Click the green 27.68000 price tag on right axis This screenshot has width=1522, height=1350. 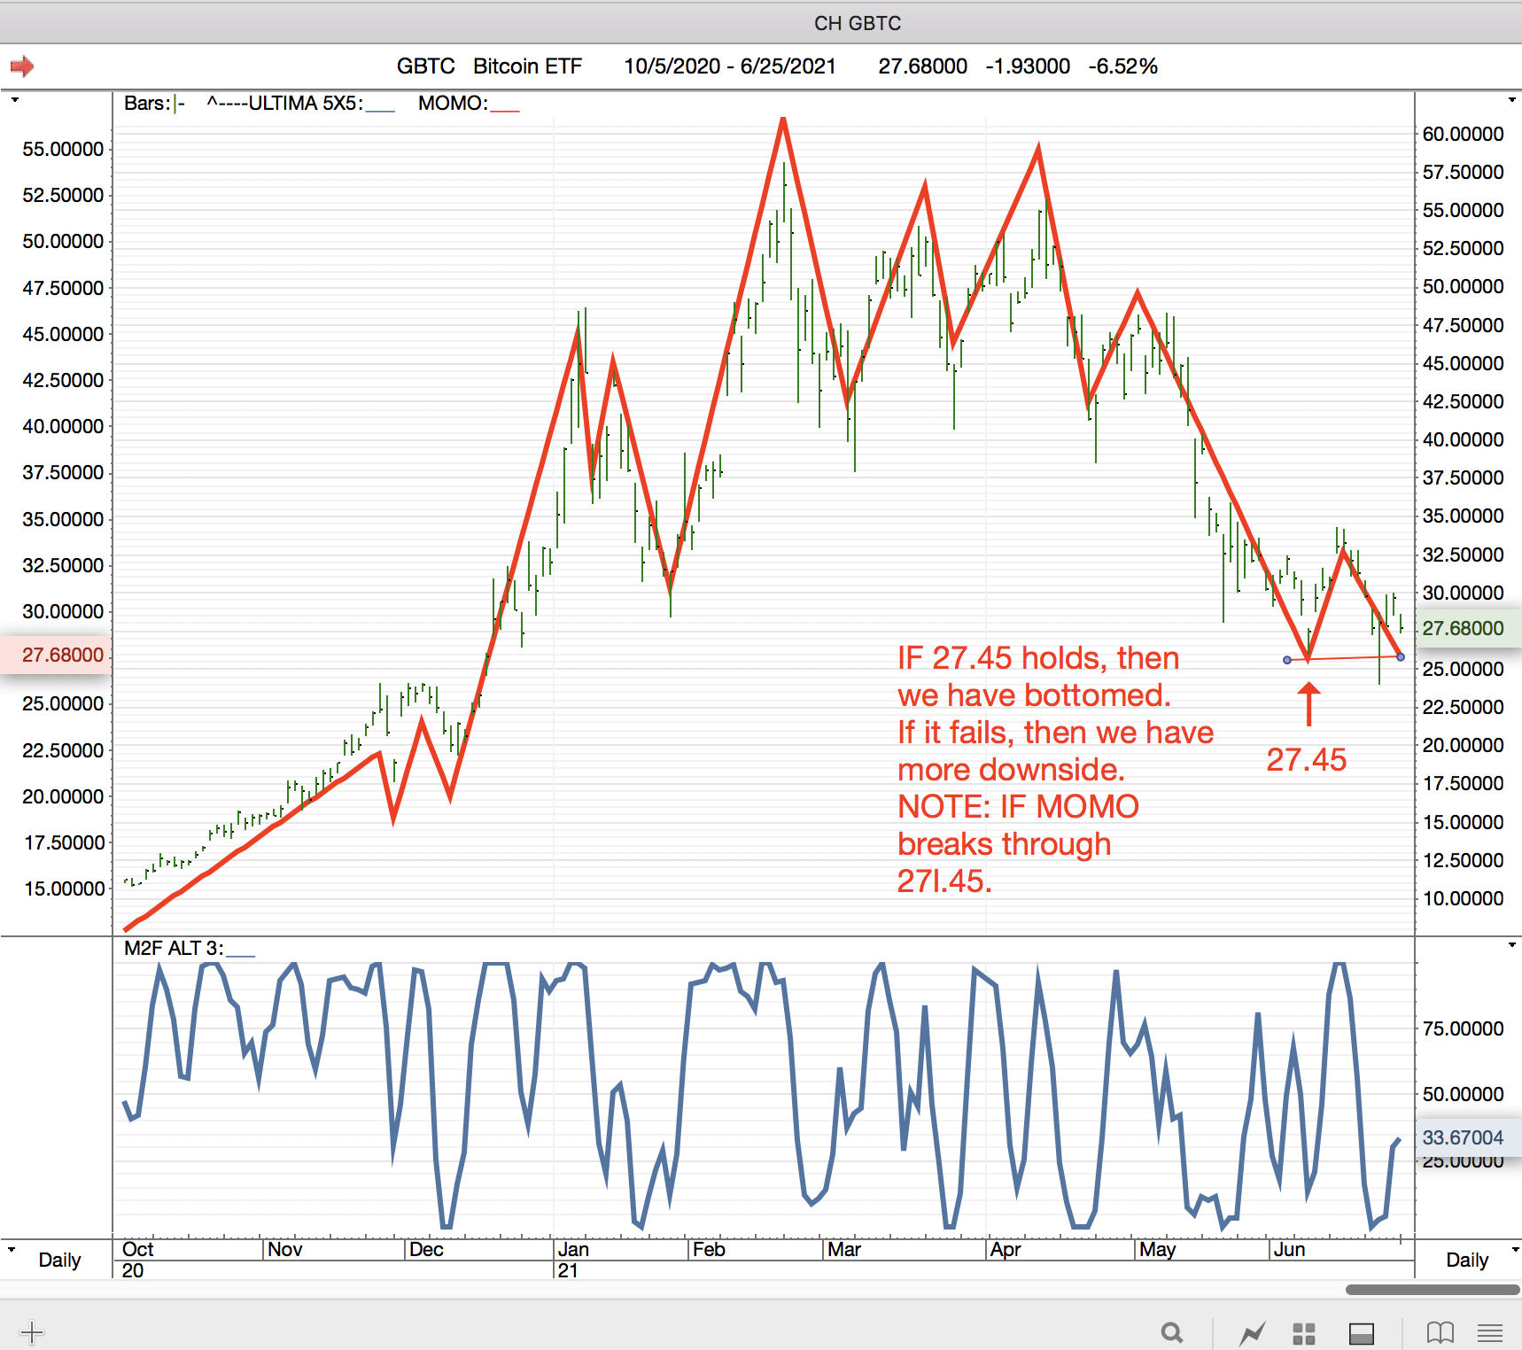coord(1469,628)
